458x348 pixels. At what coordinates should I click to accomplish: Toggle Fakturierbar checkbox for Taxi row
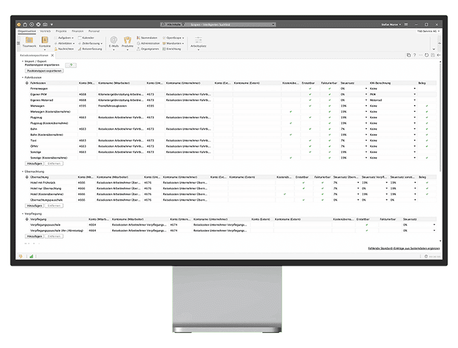coord(328,140)
